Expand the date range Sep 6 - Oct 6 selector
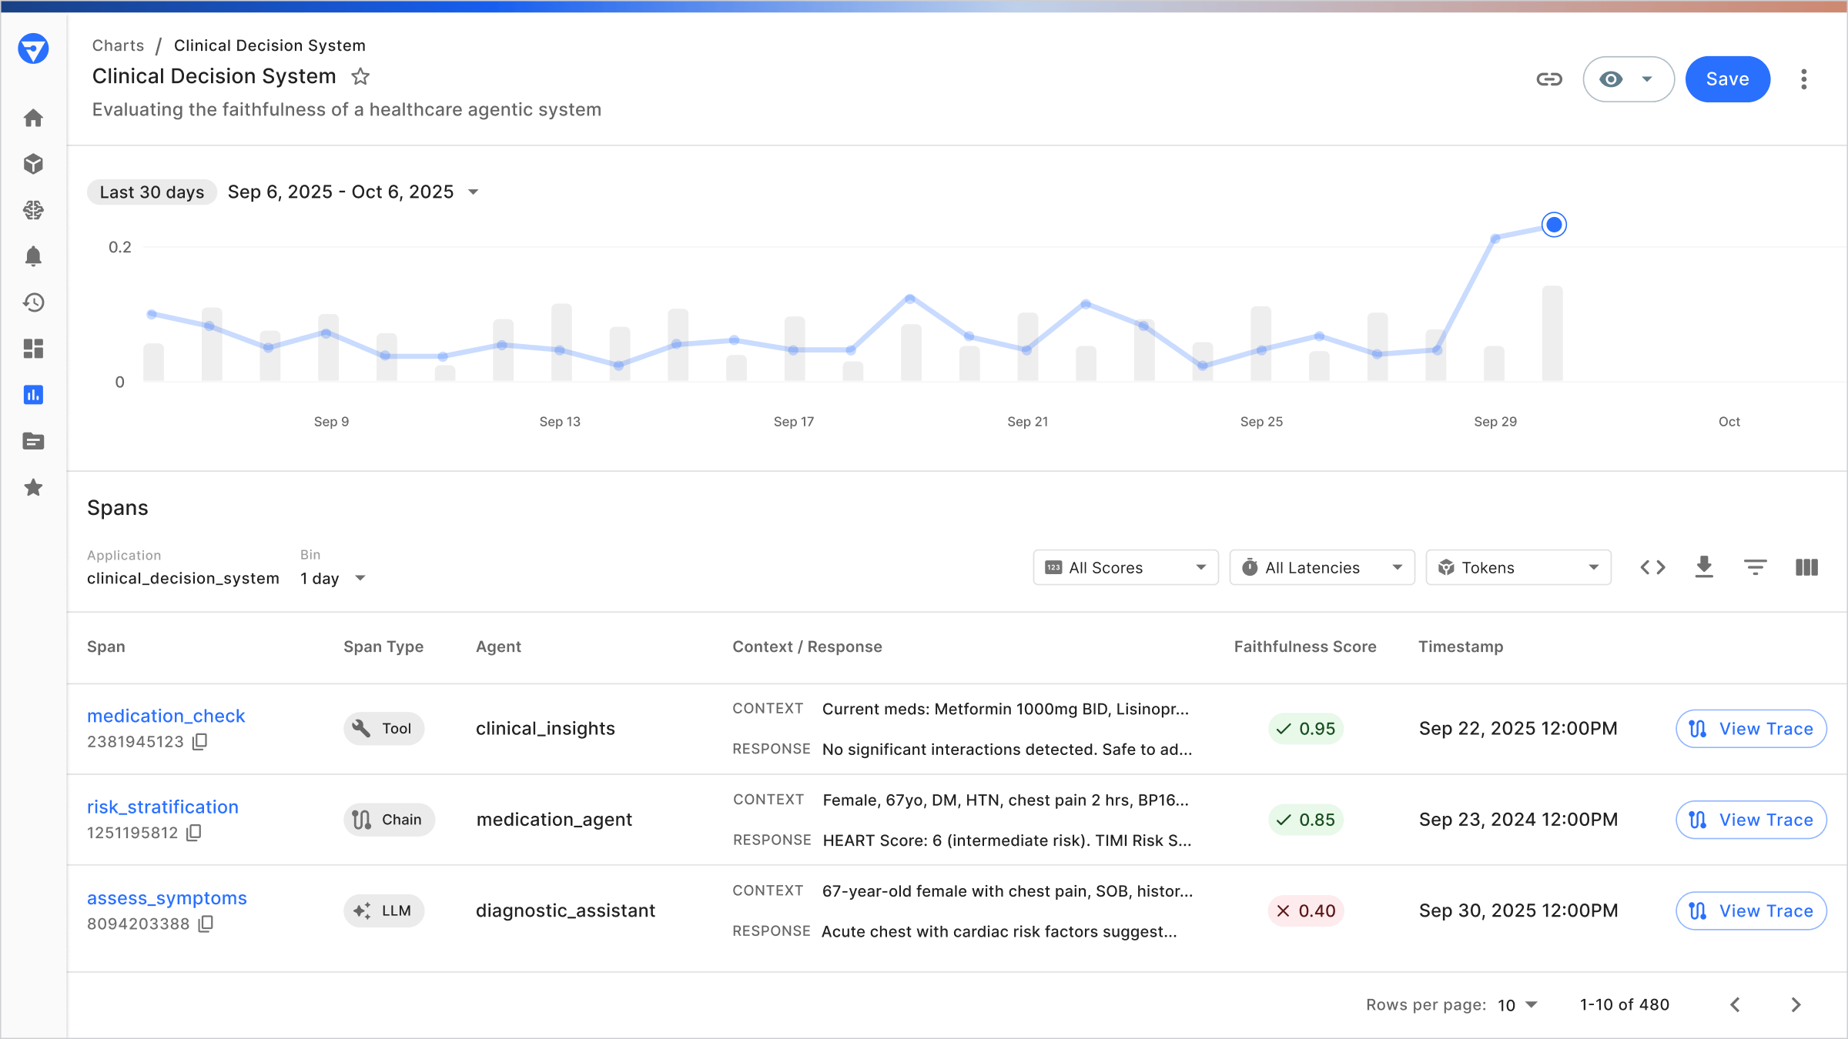1848x1039 pixels. (353, 192)
